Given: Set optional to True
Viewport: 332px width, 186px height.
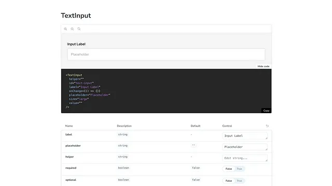Looking at the screenshot, I should pyautogui.click(x=239, y=181).
